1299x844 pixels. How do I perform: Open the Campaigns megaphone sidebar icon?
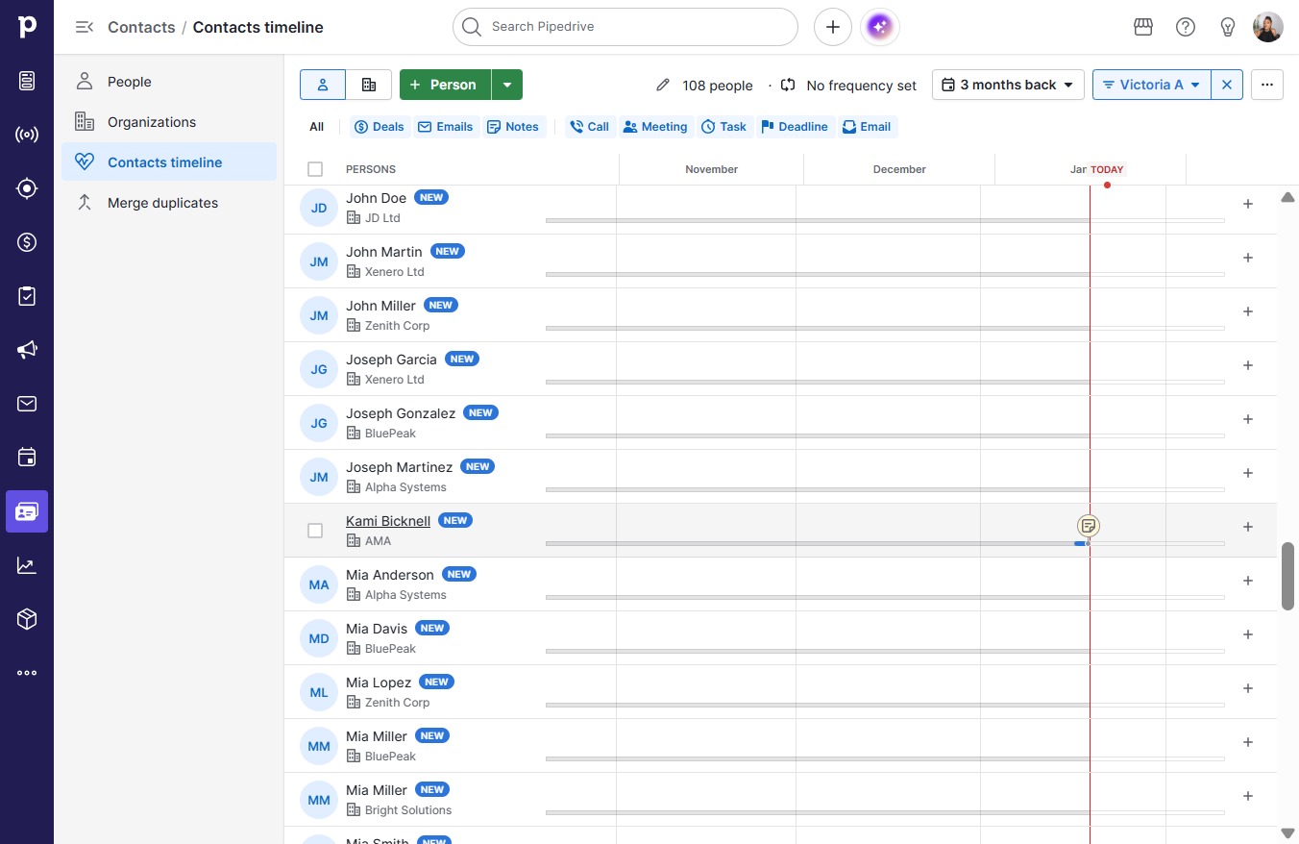coord(27,350)
